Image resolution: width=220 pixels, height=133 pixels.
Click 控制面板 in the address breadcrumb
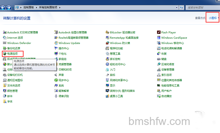point(29,7)
